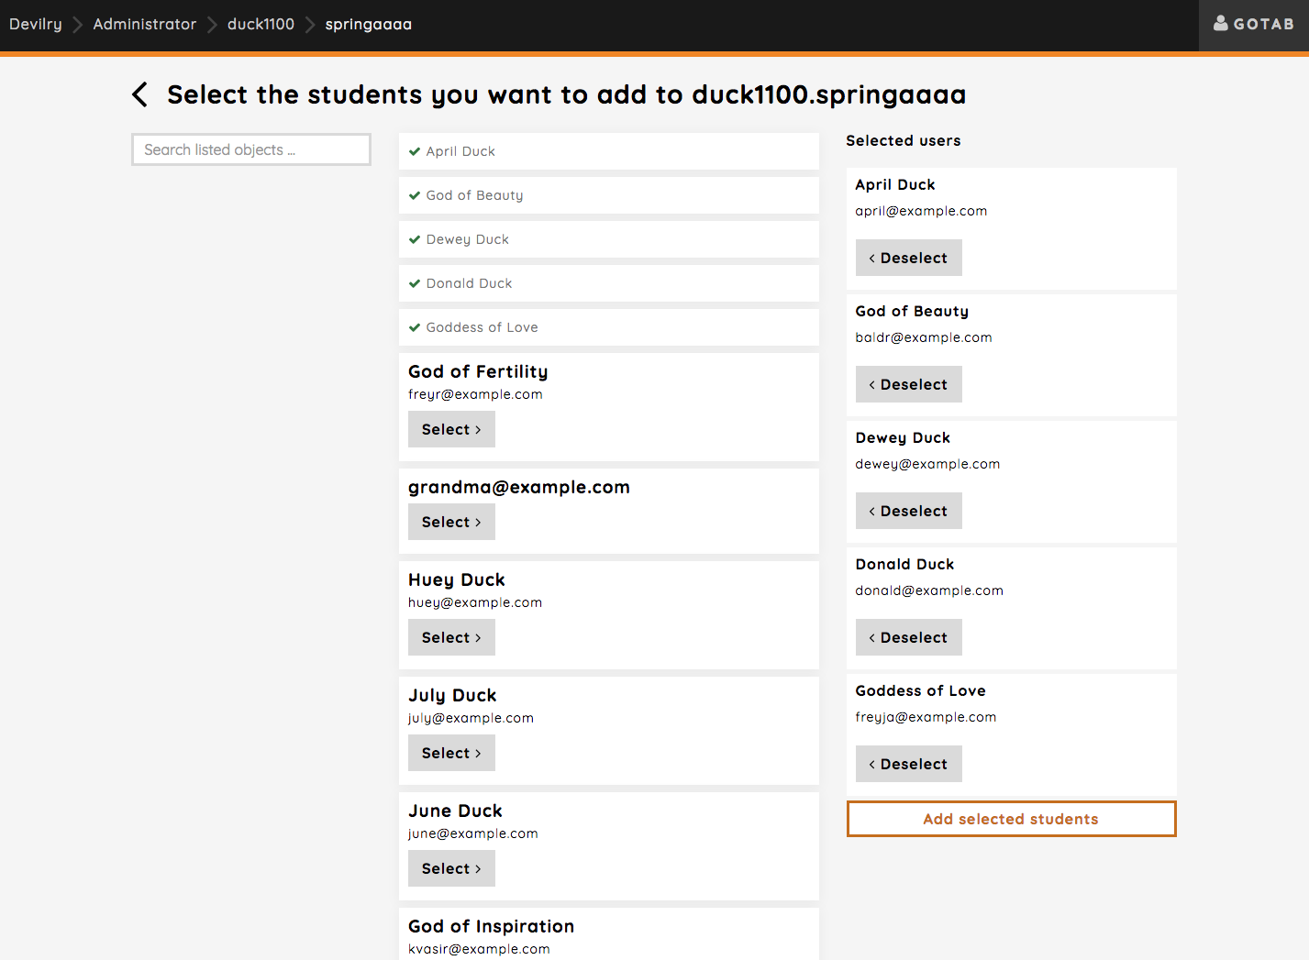Click kvasir@example.com email text
Viewport: 1309px width, 960px height.
coord(479,949)
